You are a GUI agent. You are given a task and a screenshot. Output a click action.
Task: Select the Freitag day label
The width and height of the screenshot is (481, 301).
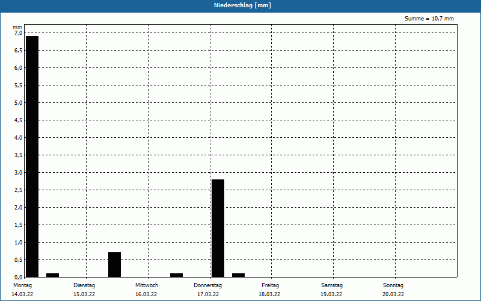tap(270, 285)
